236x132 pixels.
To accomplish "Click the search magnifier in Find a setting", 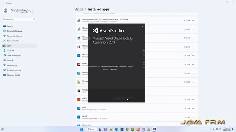I will click(34, 19).
